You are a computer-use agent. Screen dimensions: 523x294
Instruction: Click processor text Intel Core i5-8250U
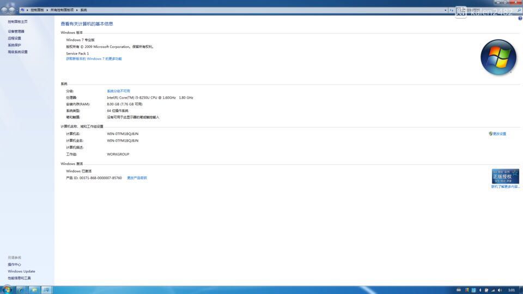point(150,97)
